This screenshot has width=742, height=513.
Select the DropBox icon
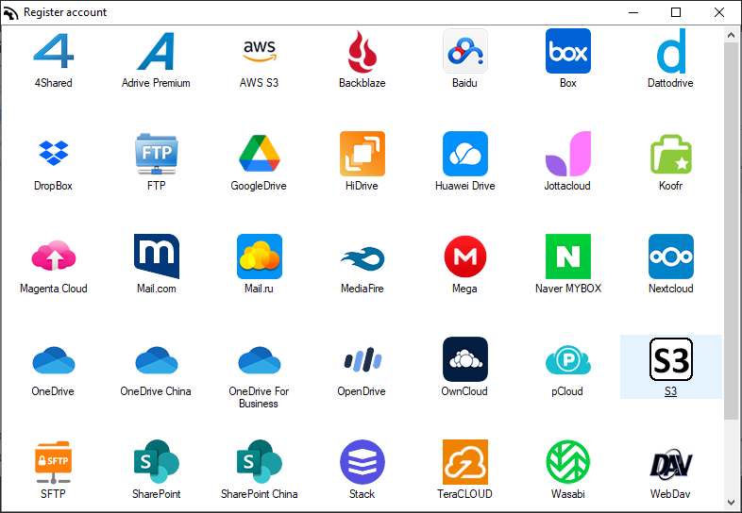[54, 153]
